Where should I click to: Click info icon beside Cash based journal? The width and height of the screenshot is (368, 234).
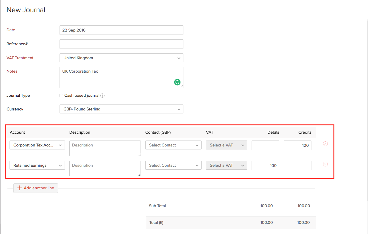[x=102, y=96]
